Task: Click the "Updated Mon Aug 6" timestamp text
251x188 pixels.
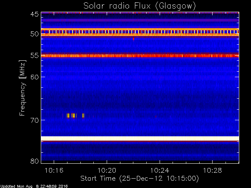Action: (x=34, y=186)
